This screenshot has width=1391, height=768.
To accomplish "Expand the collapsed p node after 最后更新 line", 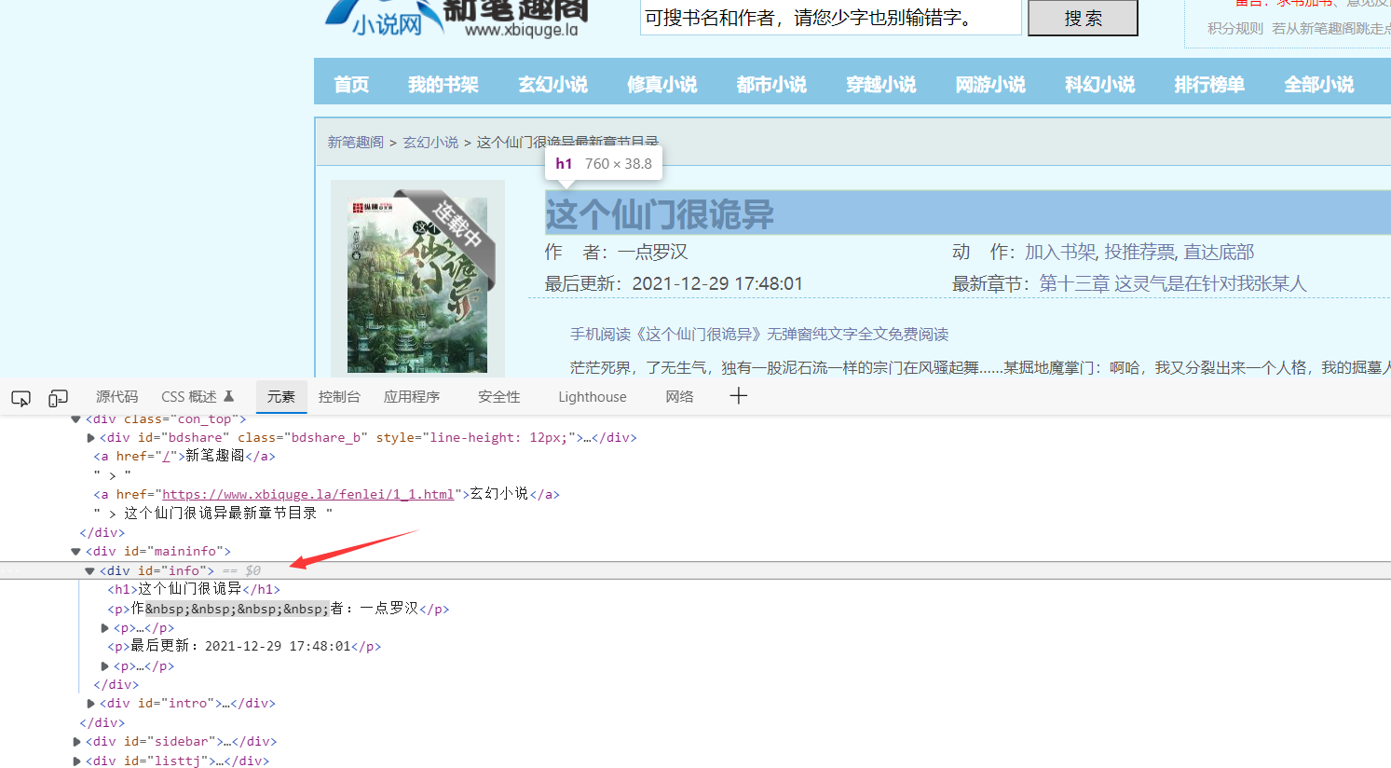I will coord(104,666).
